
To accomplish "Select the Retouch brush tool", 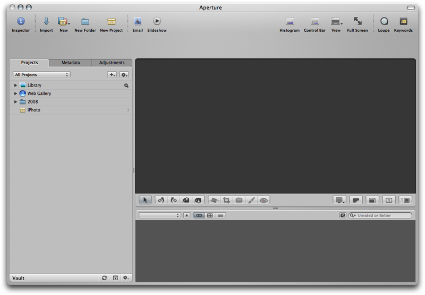I will point(251,200).
